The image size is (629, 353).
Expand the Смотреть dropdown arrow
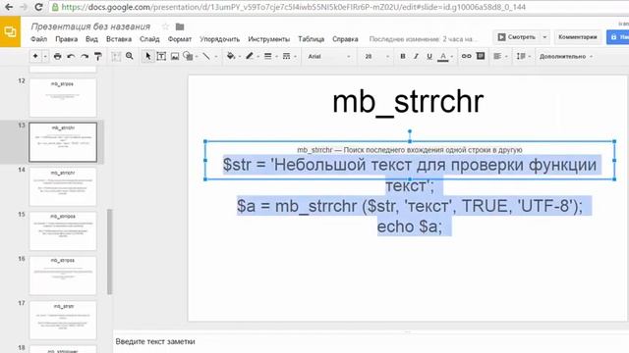(544, 37)
